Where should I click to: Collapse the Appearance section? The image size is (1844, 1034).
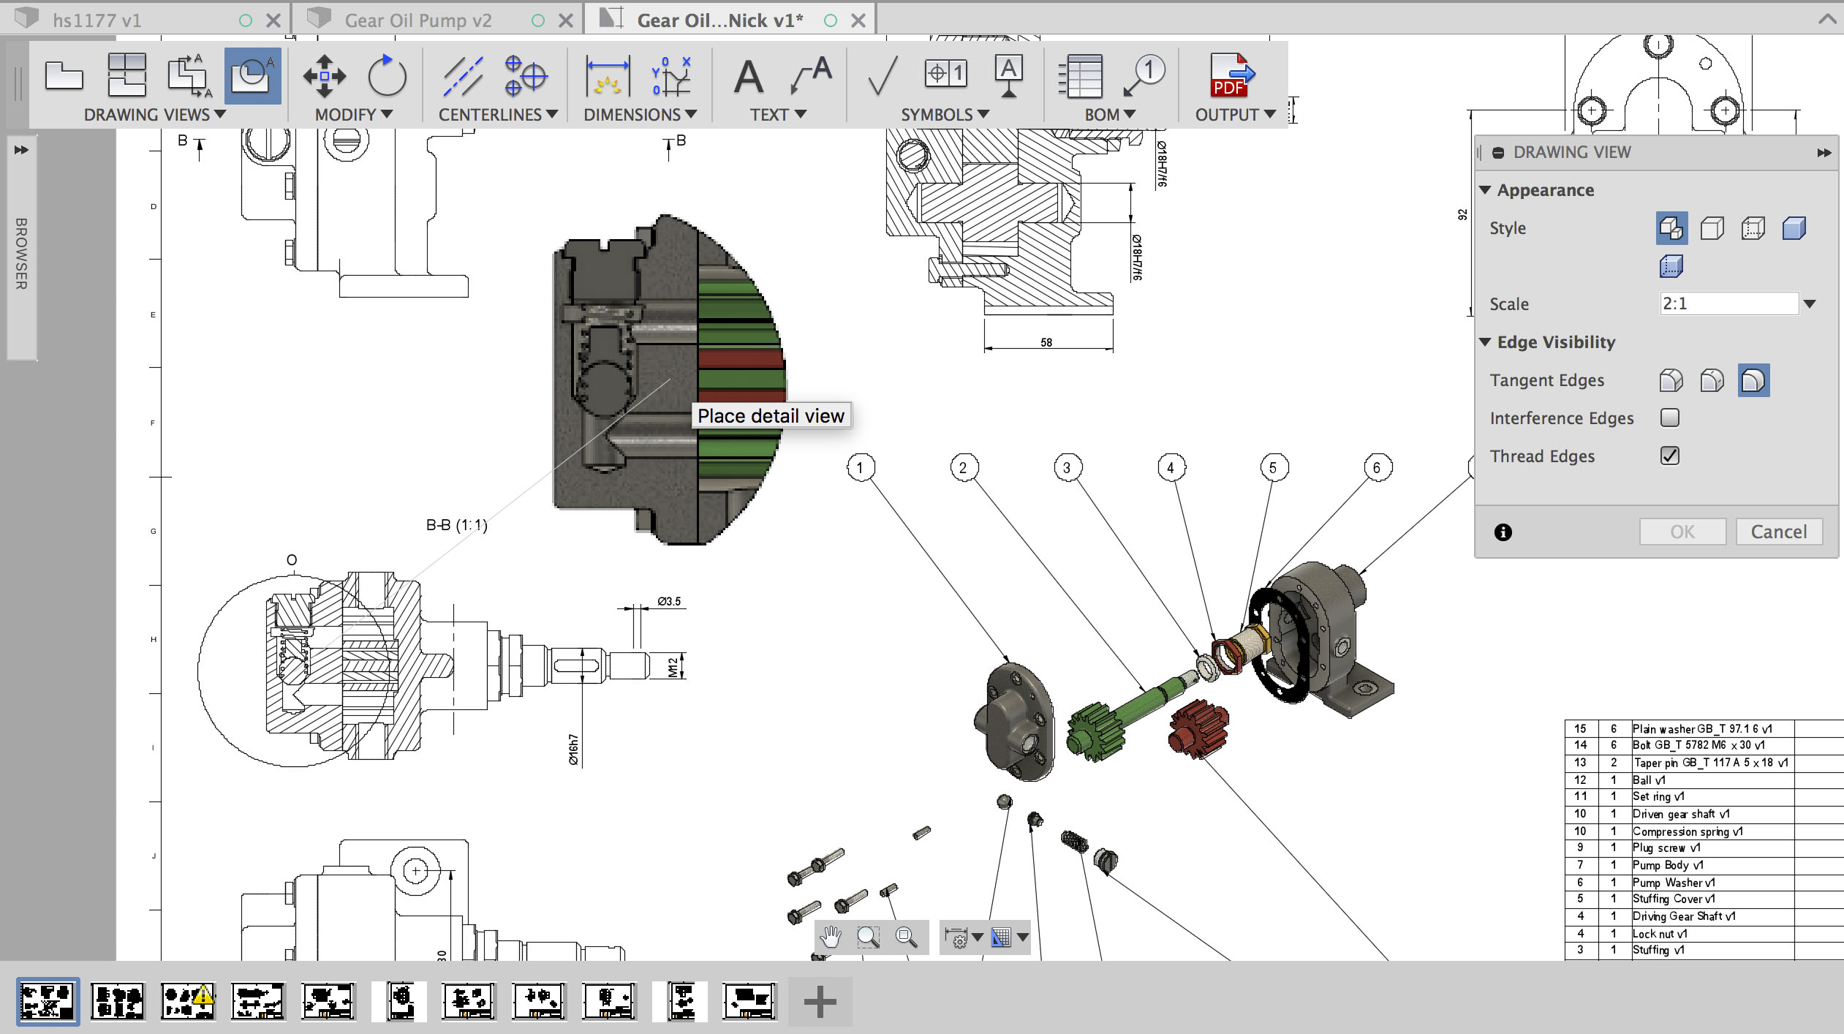[1485, 190]
